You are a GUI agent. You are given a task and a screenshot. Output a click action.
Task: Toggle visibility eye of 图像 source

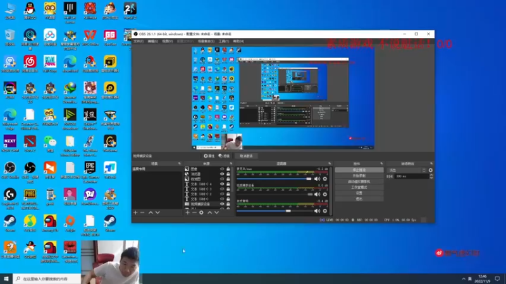[x=222, y=169]
